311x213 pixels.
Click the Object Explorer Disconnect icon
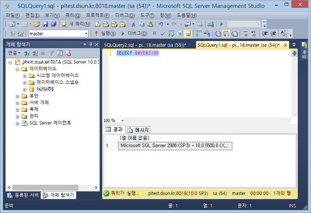[x=35, y=53]
